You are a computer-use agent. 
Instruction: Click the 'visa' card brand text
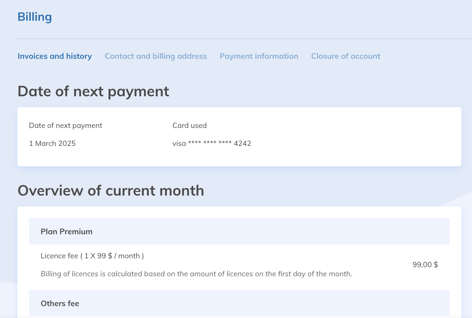click(x=179, y=143)
